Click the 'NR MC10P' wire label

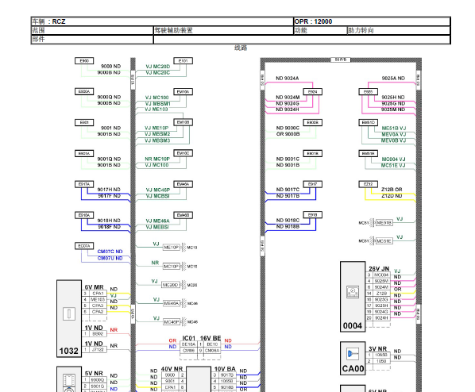(x=157, y=159)
